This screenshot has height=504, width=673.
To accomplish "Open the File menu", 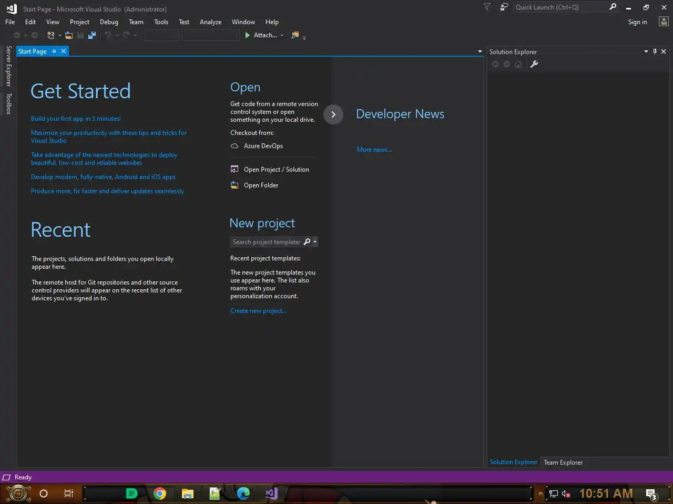I will coord(10,22).
